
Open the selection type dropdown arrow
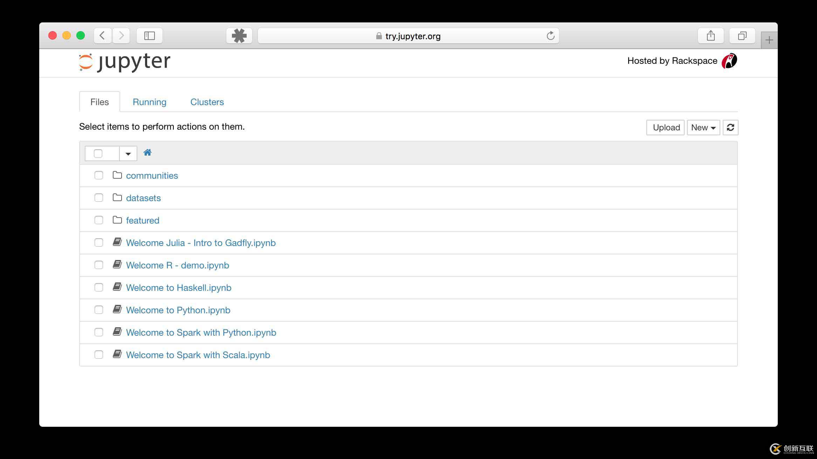pyautogui.click(x=128, y=153)
